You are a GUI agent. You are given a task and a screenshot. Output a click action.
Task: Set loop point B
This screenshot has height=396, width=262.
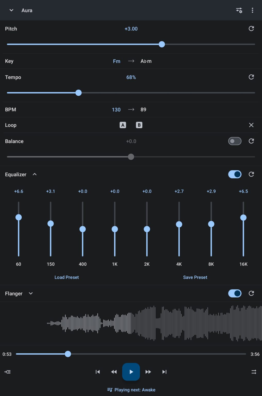[139, 125]
